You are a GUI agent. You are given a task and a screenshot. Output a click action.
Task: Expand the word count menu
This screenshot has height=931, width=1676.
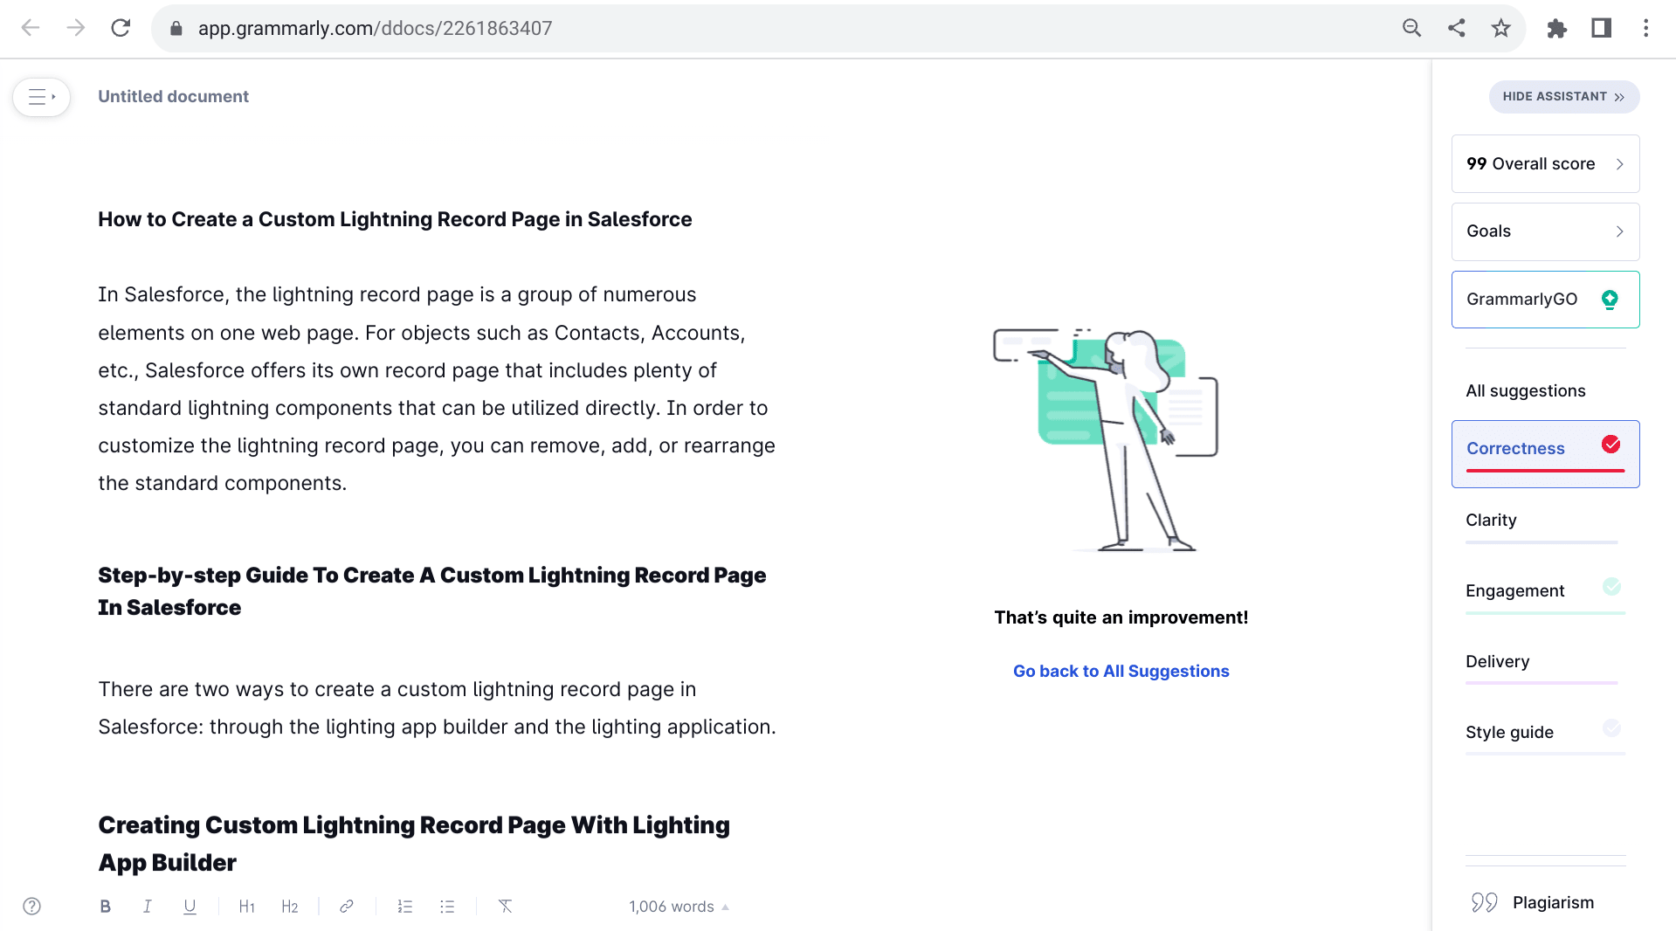[x=679, y=907]
